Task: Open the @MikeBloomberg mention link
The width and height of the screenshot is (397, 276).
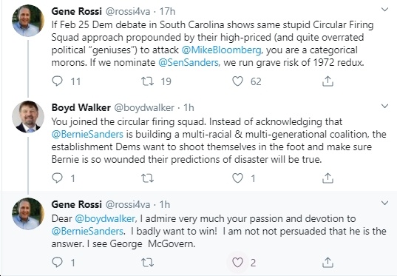Action: click(x=222, y=50)
